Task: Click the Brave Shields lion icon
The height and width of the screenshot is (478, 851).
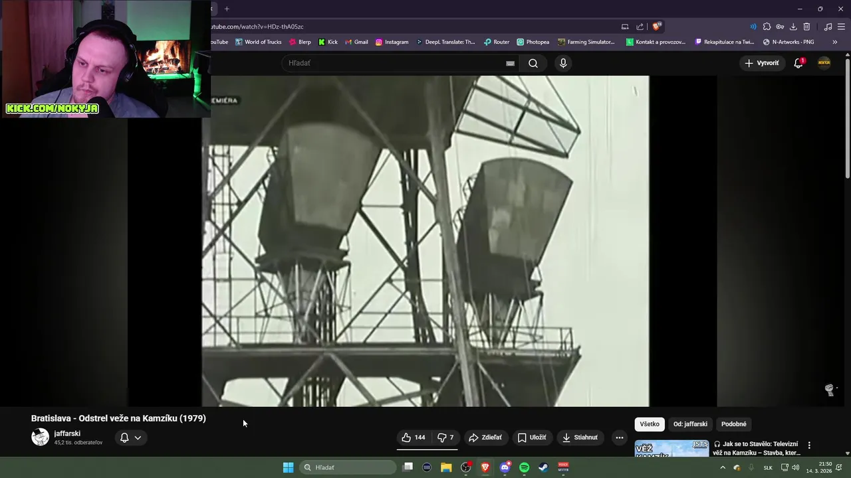Action: tap(656, 27)
